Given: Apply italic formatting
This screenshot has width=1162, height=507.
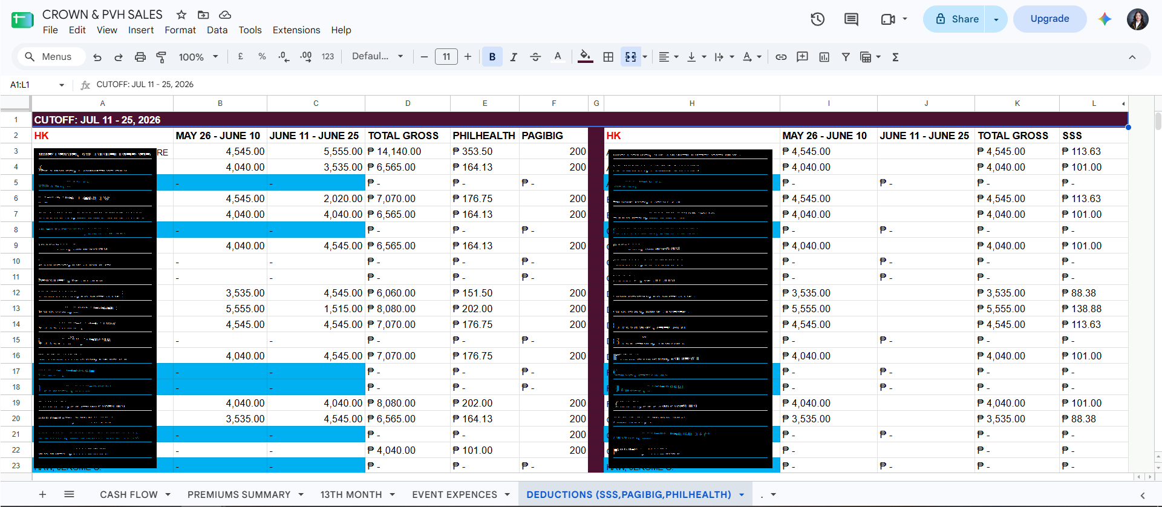Looking at the screenshot, I should pos(514,57).
